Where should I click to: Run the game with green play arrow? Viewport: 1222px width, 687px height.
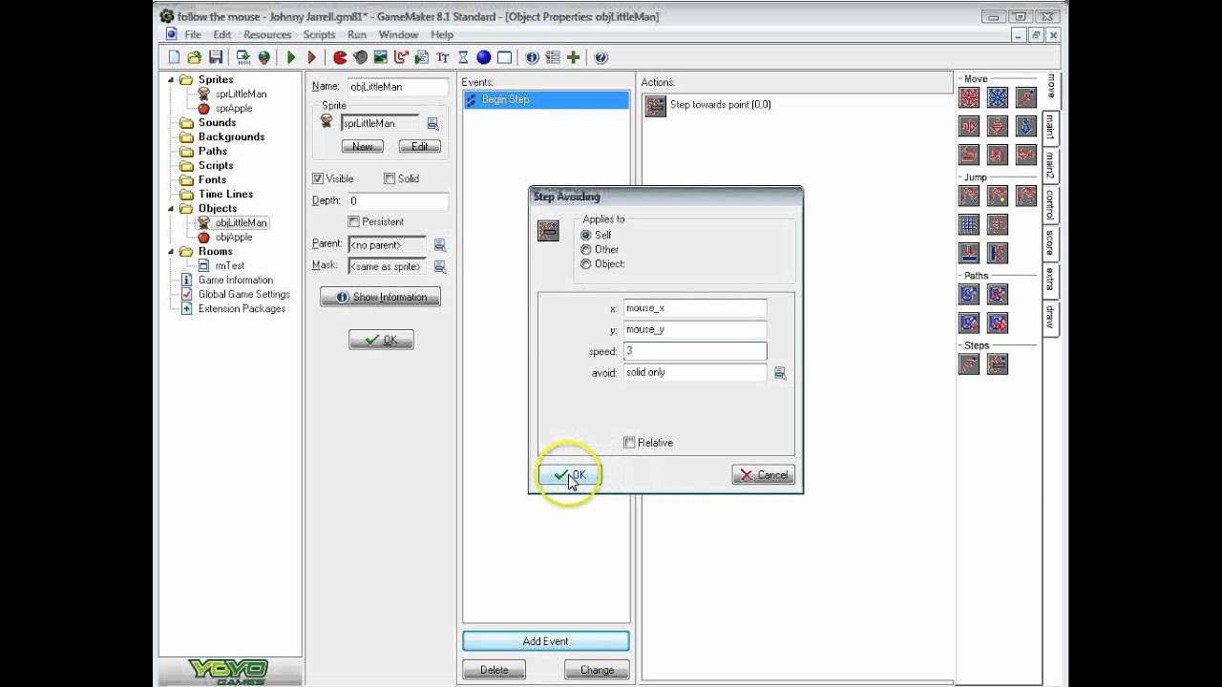[x=291, y=57]
